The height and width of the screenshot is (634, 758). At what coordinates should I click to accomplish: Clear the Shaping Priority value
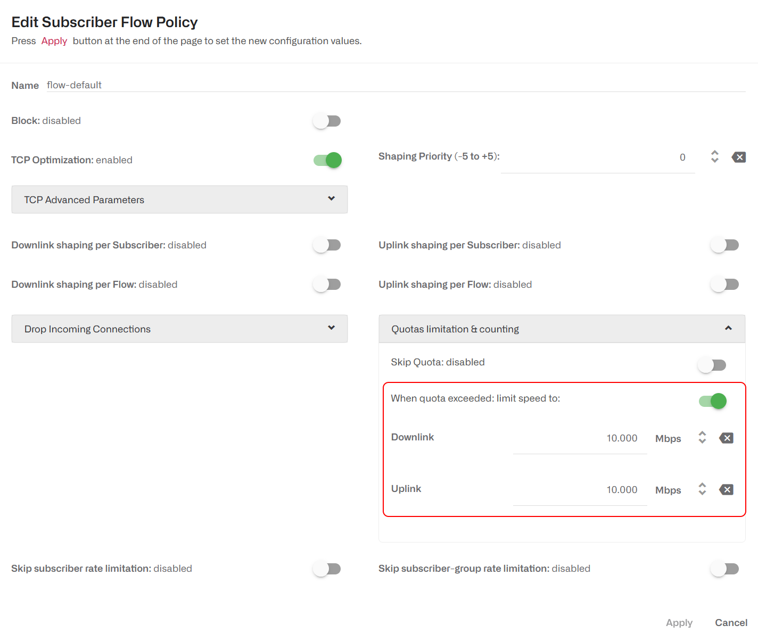738,157
